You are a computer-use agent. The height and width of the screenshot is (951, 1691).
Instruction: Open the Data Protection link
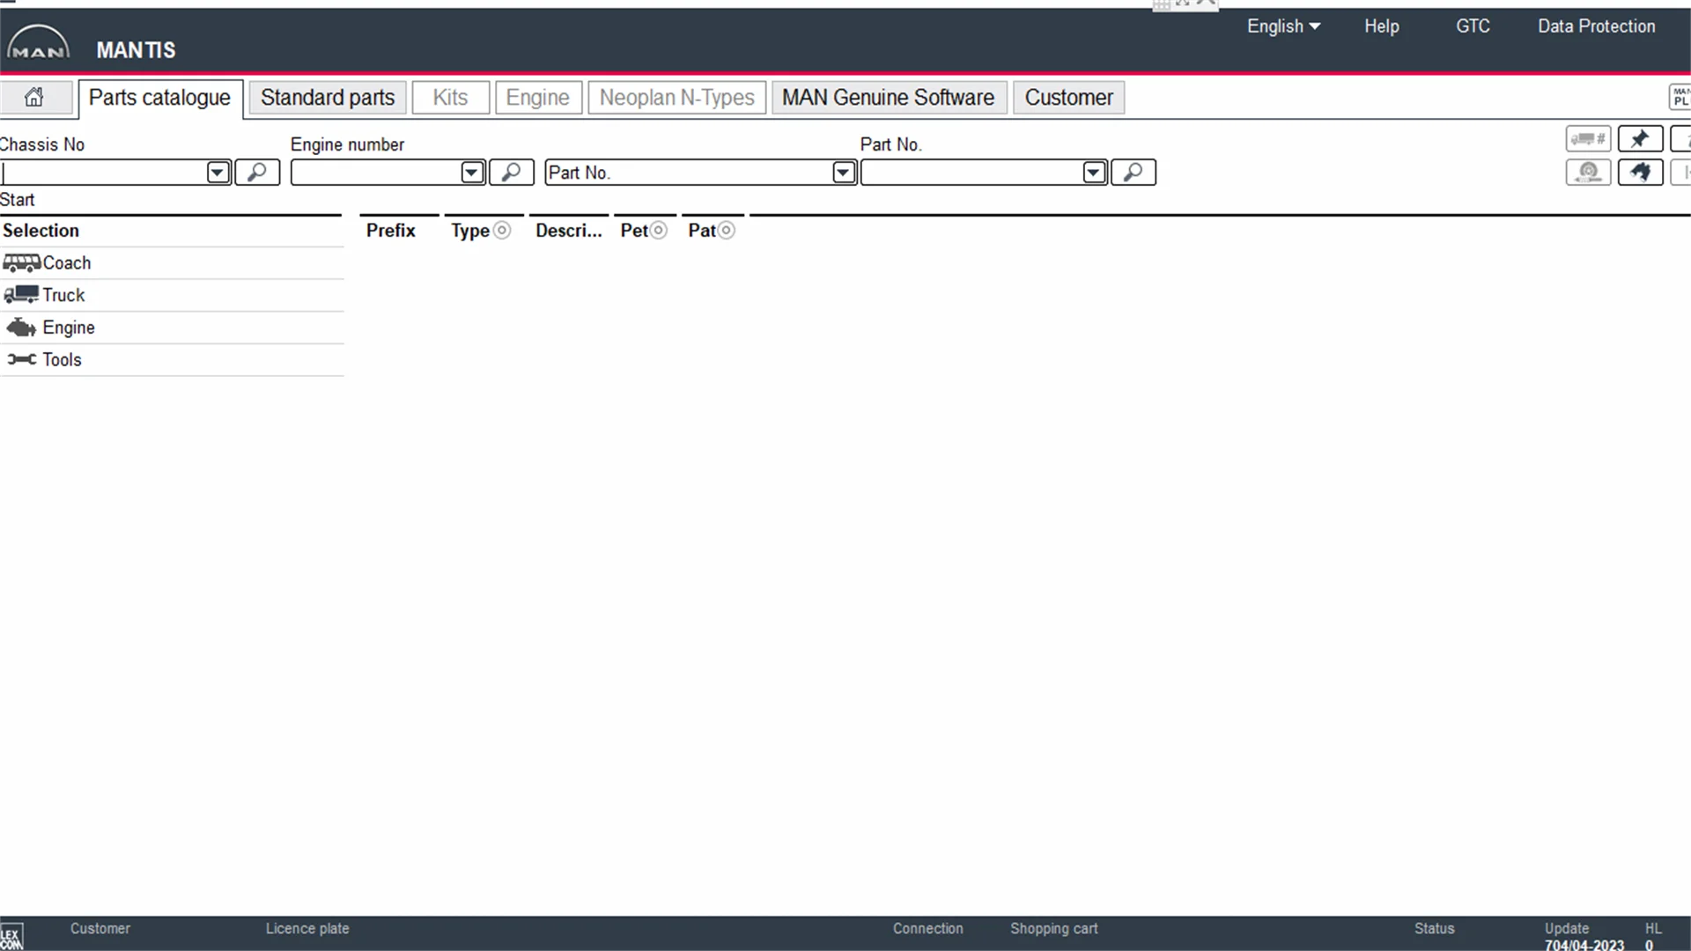tap(1596, 26)
